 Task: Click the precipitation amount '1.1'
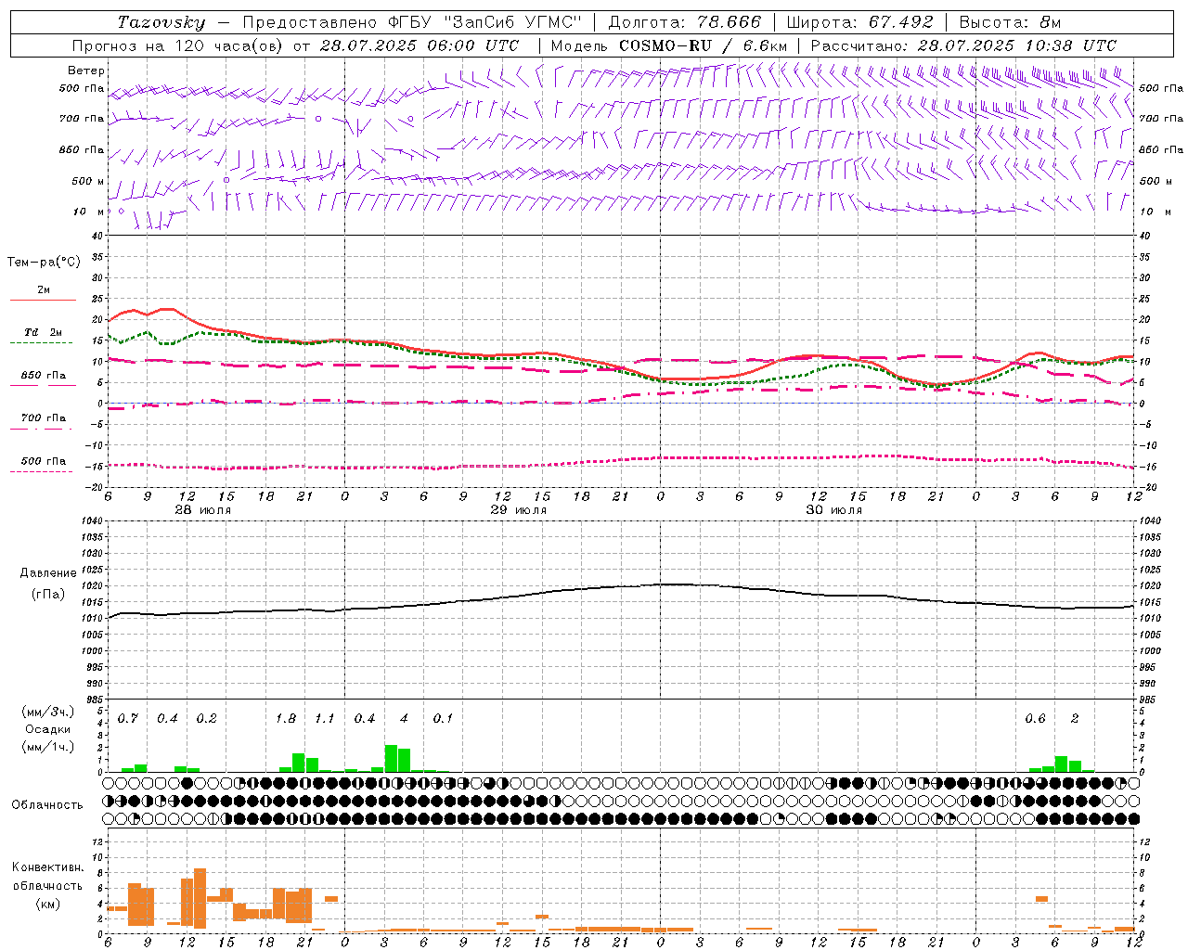click(x=325, y=719)
